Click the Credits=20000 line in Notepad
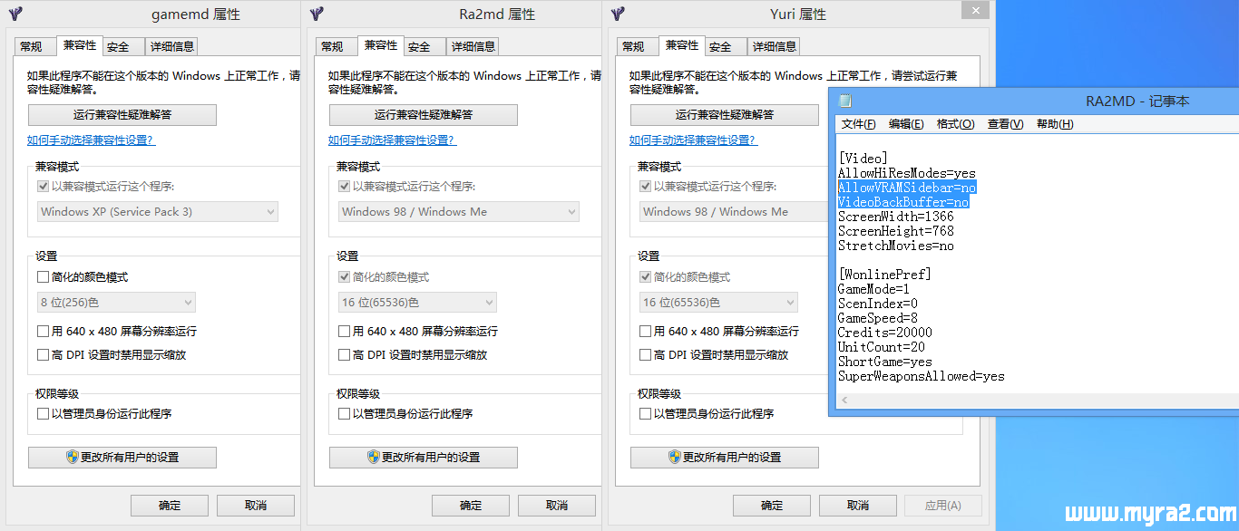The height and width of the screenshot is (531, 1239). pos(884,333)
